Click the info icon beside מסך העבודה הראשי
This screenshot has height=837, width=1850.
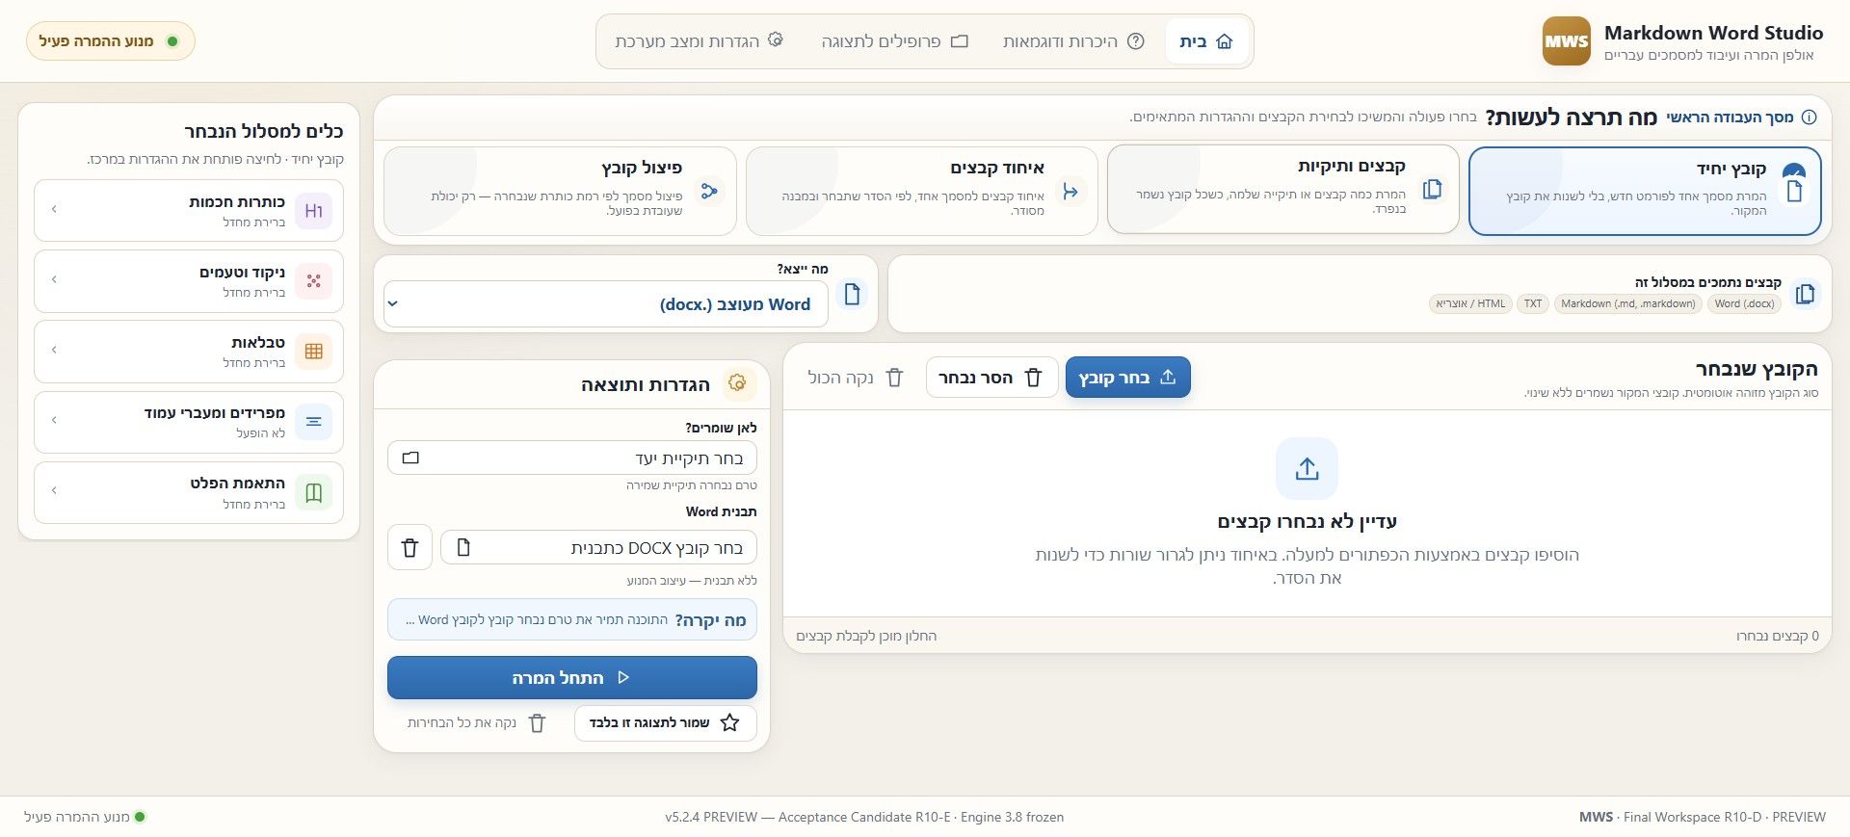point(1809,118)
